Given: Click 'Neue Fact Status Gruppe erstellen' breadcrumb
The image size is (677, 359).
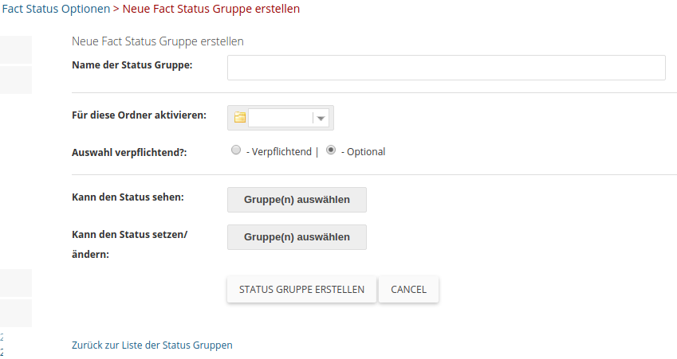Looking at the screenshot, I should tap(211, 9).
